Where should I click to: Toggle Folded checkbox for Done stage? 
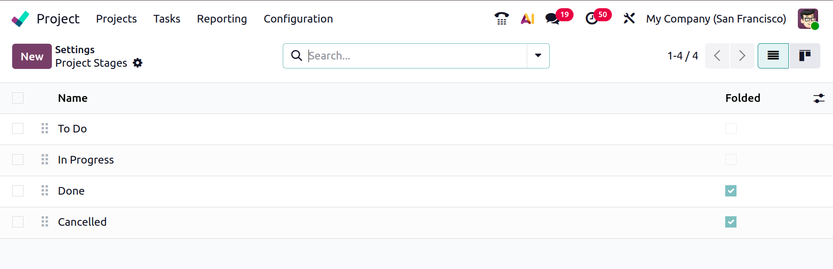(731, 191)
